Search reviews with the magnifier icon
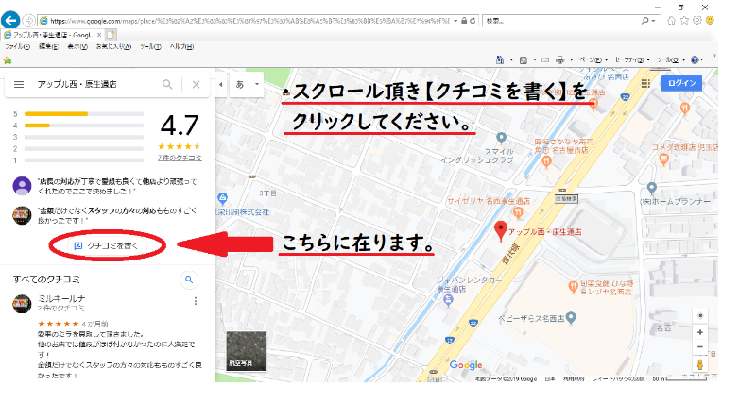This screenshot has height=402, width=756. click(189, 279)
